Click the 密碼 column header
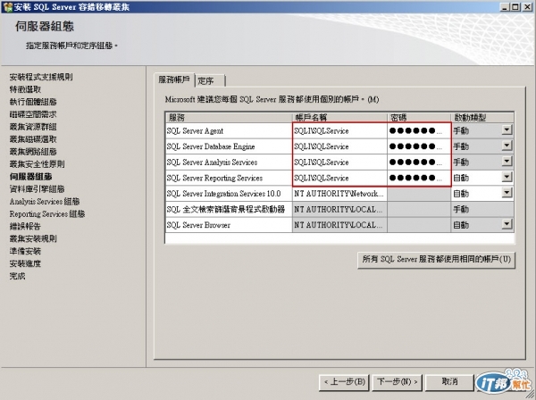The image size is (536, 400). point(419,118)
